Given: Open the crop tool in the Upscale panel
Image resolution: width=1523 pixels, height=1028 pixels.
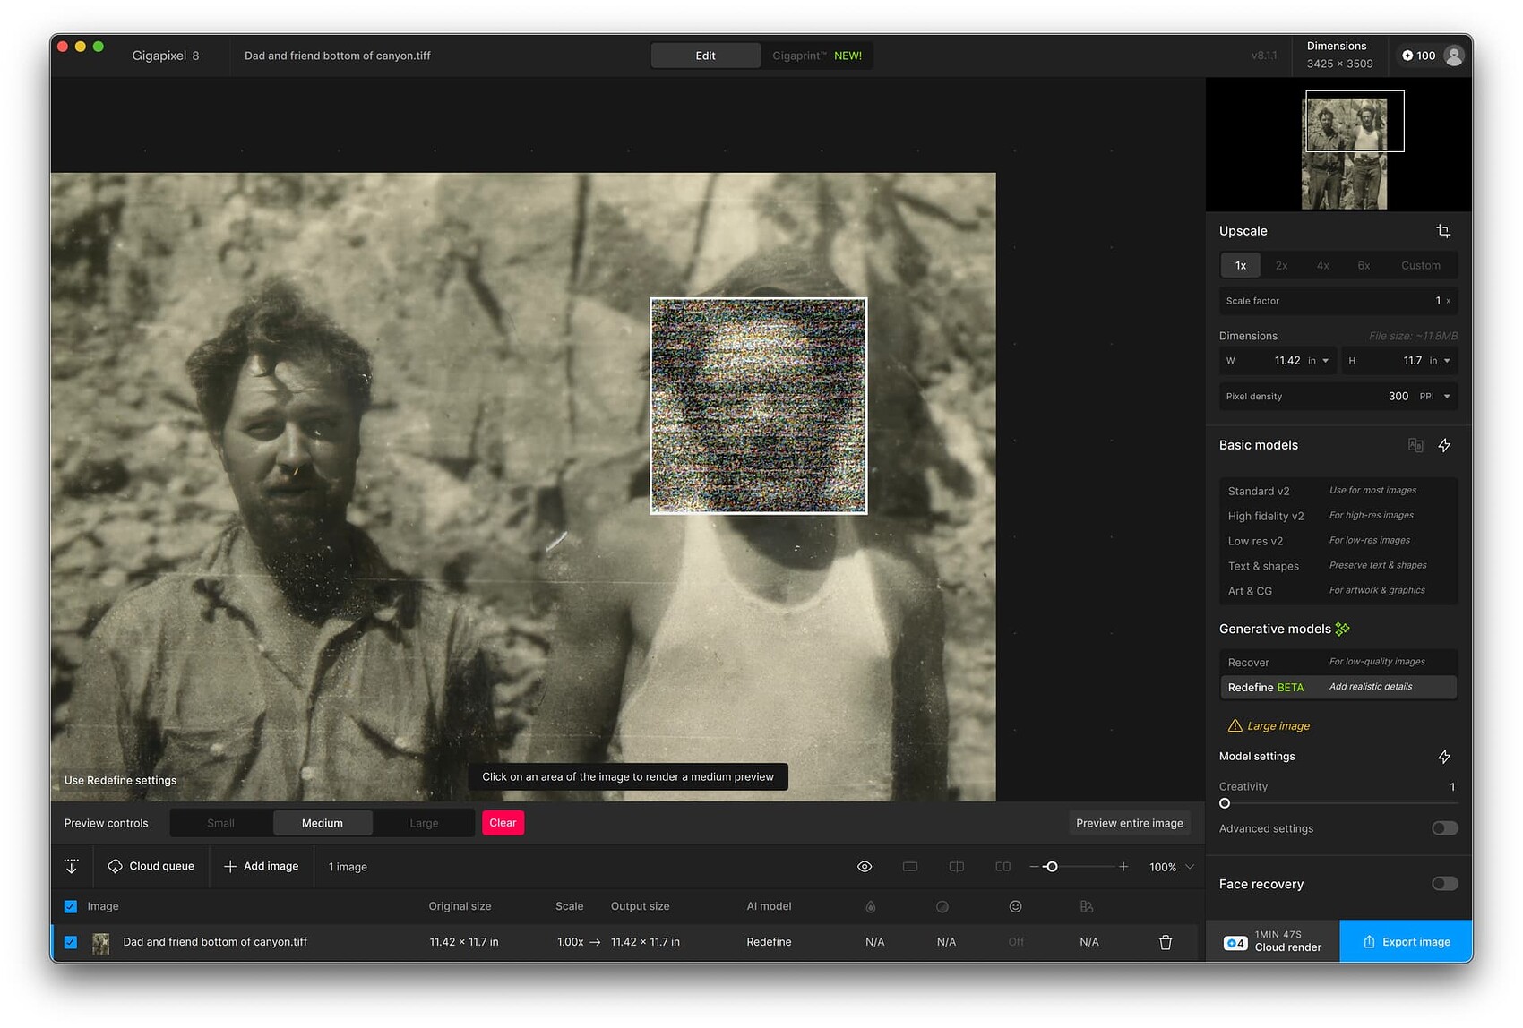Looking at the screenshot, I should [x=1443, y=230].
